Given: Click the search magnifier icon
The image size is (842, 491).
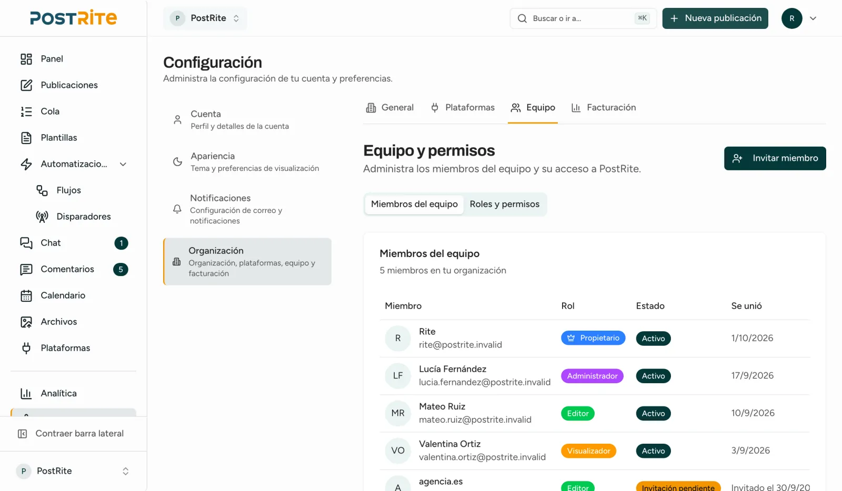Looking at the screenshot, I should click(522, 18).
